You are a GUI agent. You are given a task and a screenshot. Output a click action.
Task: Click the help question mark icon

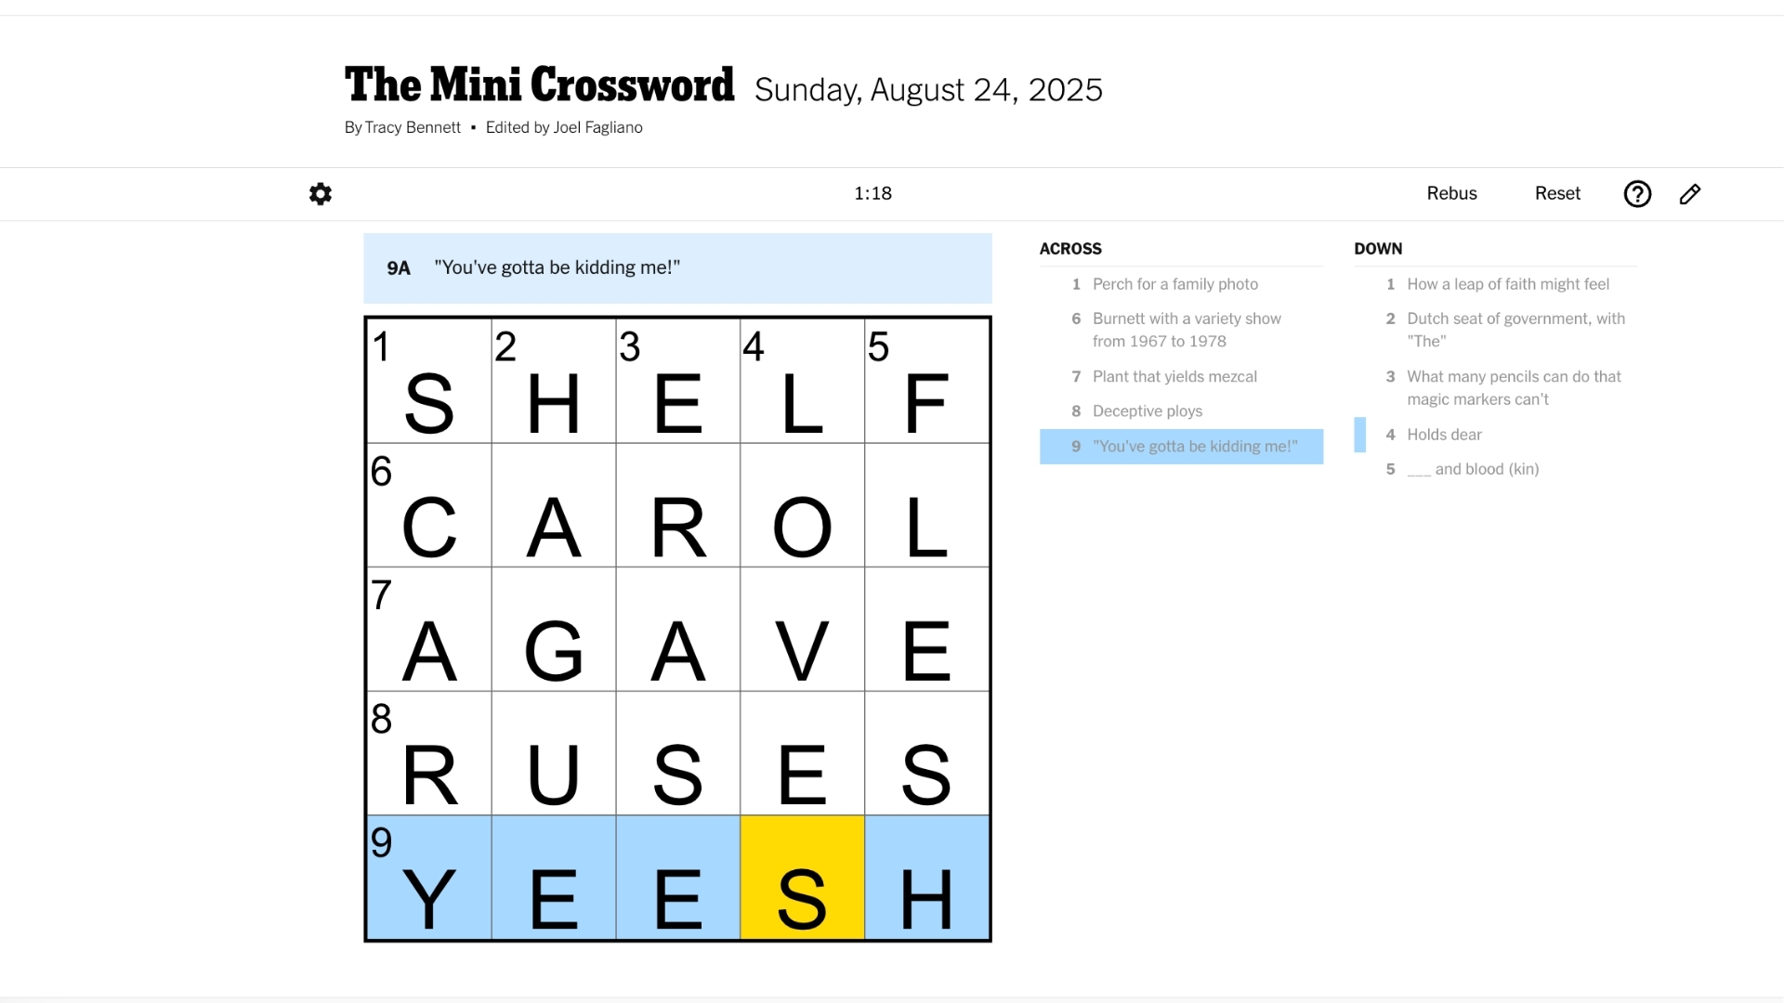[x=1637, y=194]
